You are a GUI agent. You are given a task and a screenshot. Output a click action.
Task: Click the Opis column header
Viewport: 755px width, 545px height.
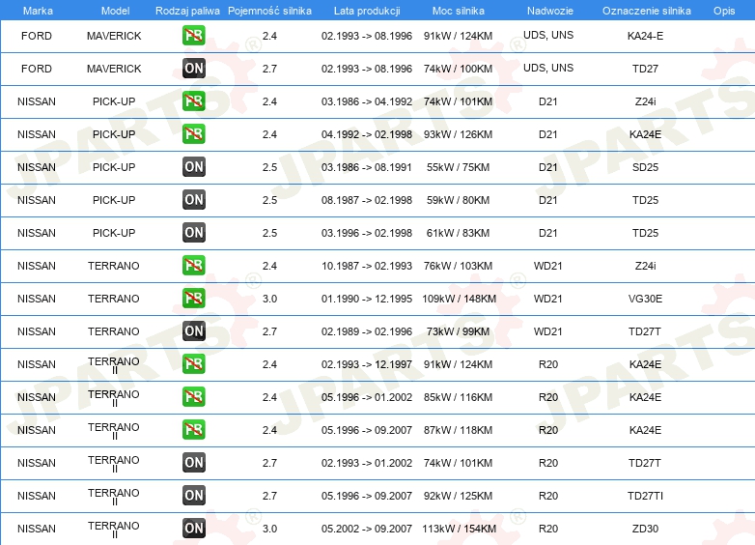(723, 11)
